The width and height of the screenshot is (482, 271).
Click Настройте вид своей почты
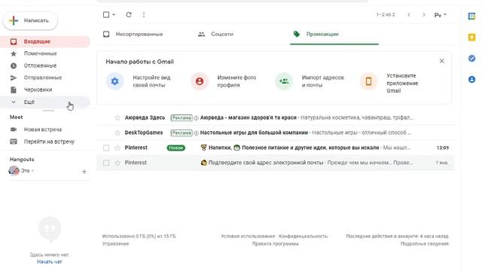(x=151, y=81)
